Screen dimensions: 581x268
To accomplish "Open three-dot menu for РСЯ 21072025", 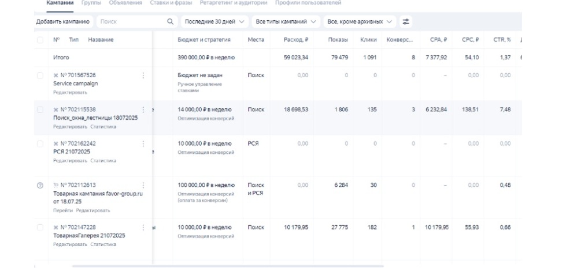I will click(143, 144).
